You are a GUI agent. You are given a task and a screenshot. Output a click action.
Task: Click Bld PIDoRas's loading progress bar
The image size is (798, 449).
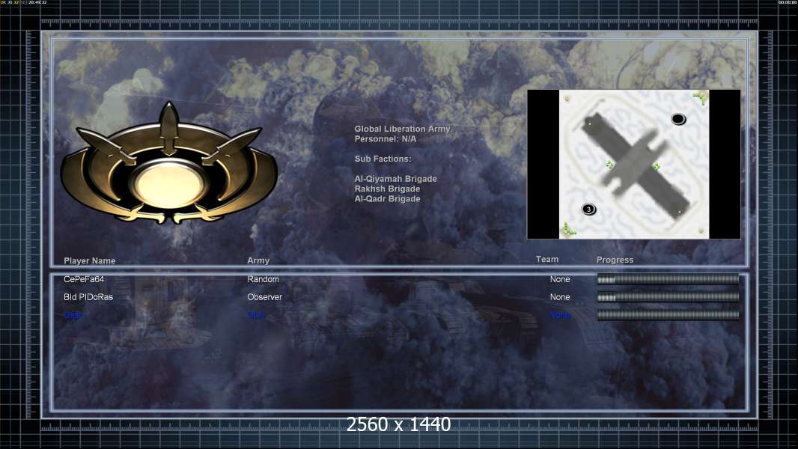point(668,297)
